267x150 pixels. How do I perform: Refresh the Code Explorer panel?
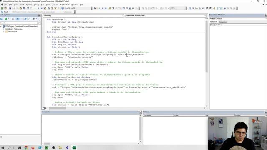pyautogui.click(x=2, y=19)
